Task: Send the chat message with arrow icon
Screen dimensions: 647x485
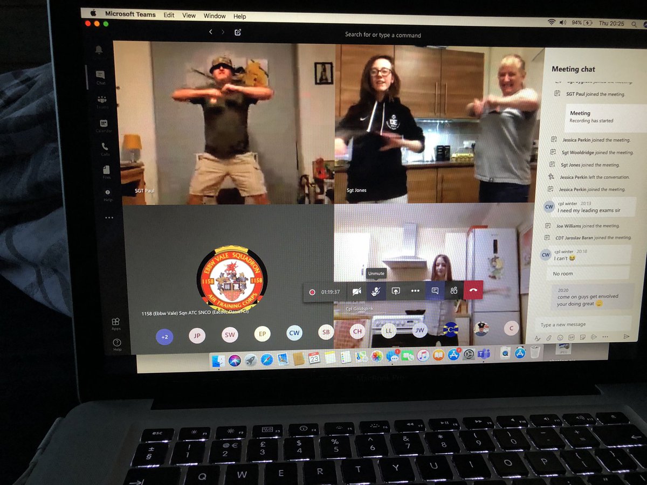Action: click(626, 336)
